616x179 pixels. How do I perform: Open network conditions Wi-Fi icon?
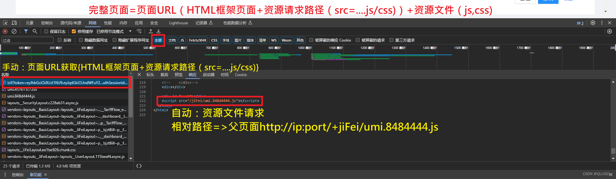139,31
